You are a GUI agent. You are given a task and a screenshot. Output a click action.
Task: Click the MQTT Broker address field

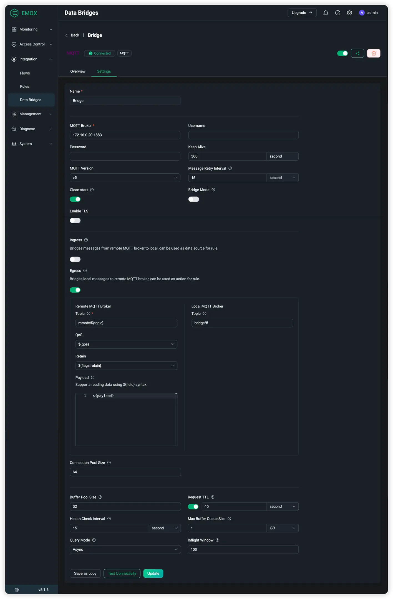[125, 135]
